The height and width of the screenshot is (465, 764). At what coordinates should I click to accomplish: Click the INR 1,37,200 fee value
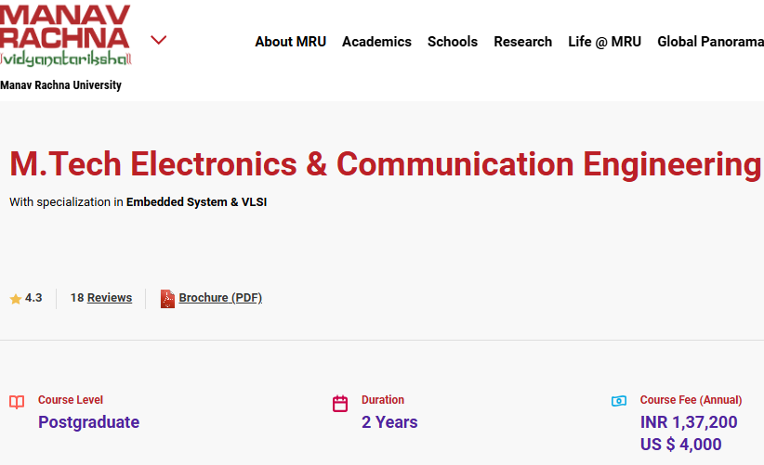[689, 422]
